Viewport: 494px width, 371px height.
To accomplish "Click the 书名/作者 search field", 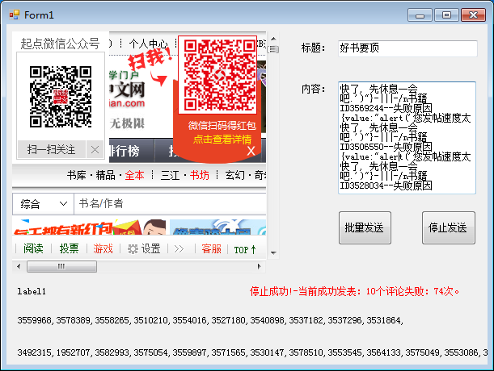I will pos(170,204).
